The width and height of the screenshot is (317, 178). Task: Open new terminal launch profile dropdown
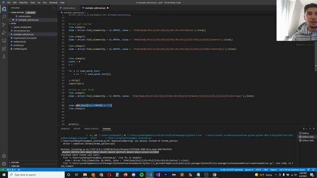tap(307, 129)
